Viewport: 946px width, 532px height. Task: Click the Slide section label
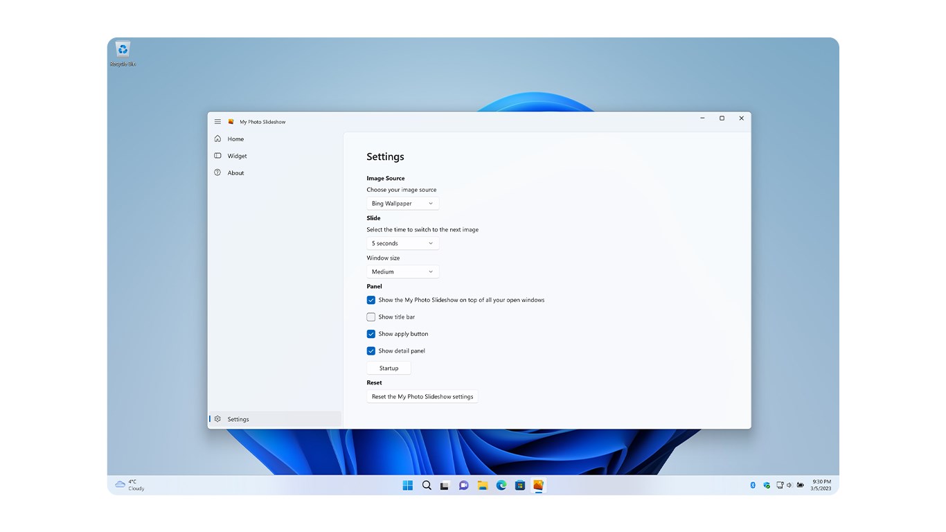click(x=373, y=218)
